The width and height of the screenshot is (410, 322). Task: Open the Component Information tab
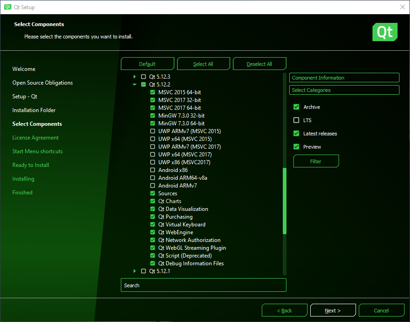point(344,78)
